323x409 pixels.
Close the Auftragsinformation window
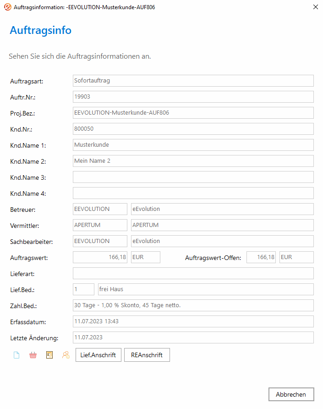coord(315,7)
